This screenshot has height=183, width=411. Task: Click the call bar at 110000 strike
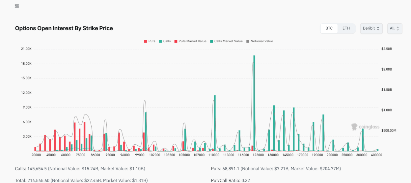pyautogui.click(x=215, y=123)
